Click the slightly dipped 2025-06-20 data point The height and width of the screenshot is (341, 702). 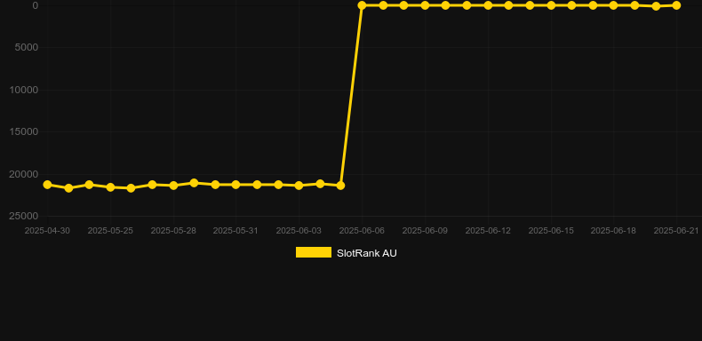click(656, 6)
